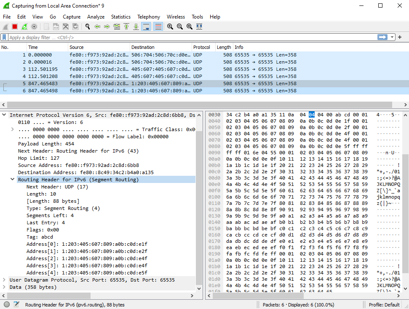Zoom in on the packet list text
Viewport: 409px width, 309px height.
click(x=169, y=26)
